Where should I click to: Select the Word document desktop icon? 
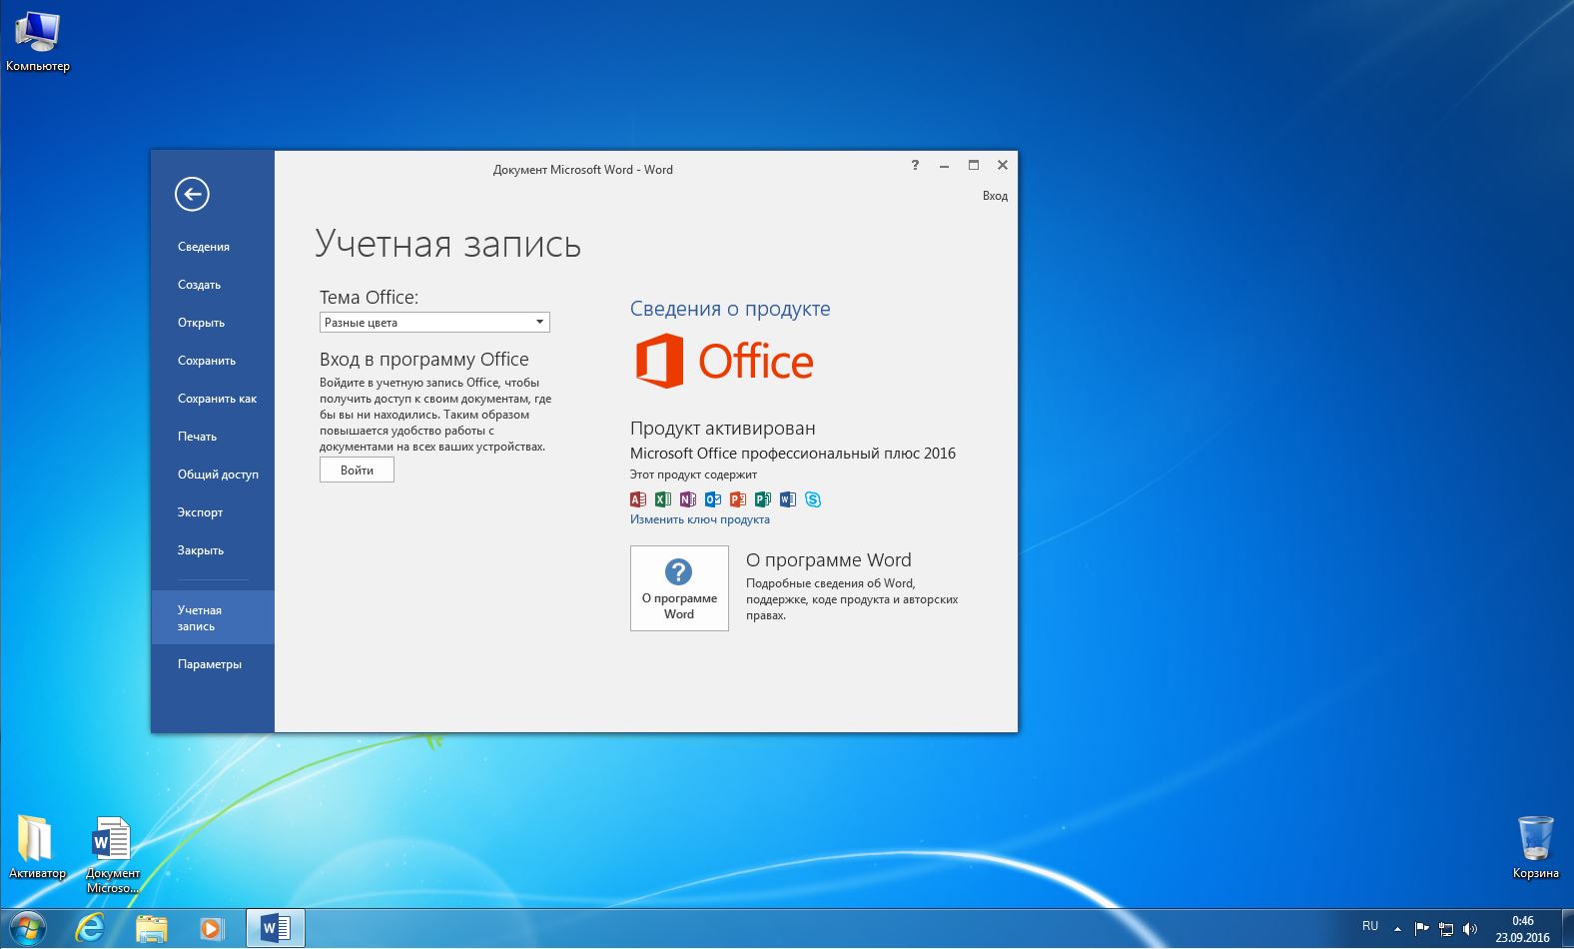[112, 854]
